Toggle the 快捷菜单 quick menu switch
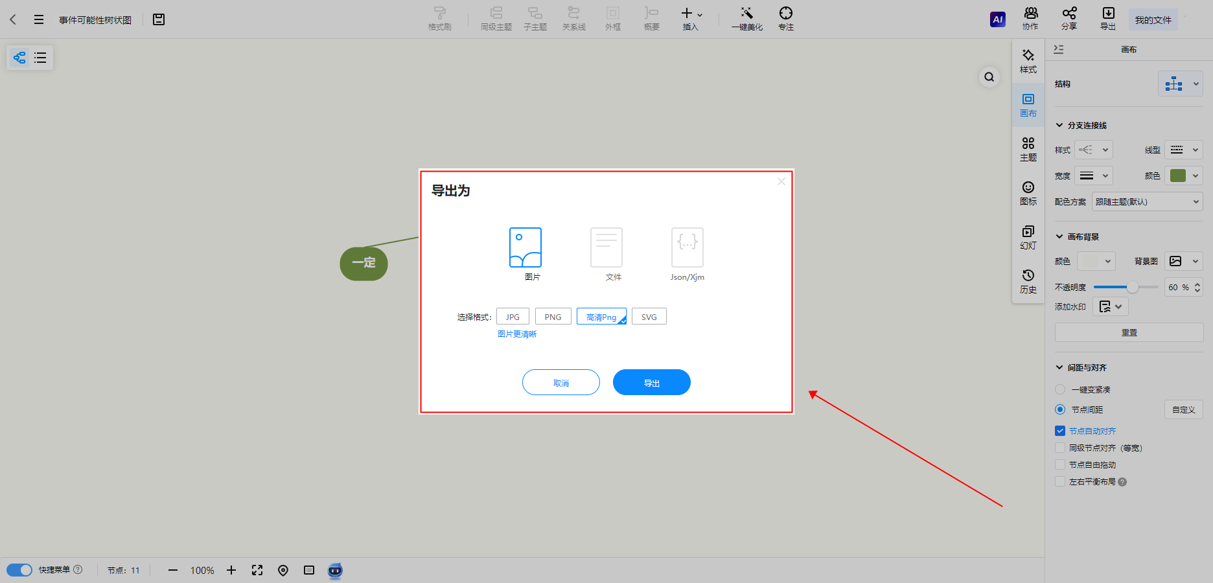 (19, 570)
